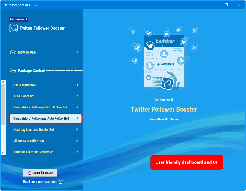Click the Full version of sidebar label
The width and height of the screenshot is (246, 191).
[19, 19]
